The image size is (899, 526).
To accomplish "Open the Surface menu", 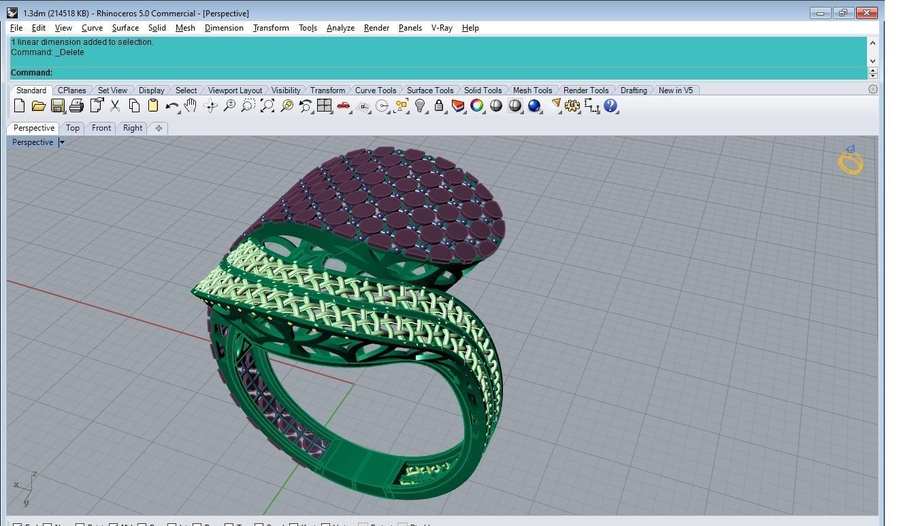I will [125, 28].
